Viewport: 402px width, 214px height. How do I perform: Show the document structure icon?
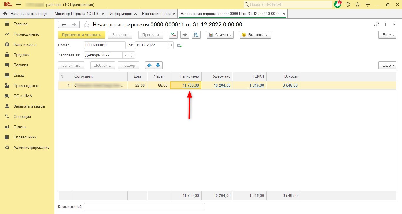pyautogui.click(x=196, y=35)
